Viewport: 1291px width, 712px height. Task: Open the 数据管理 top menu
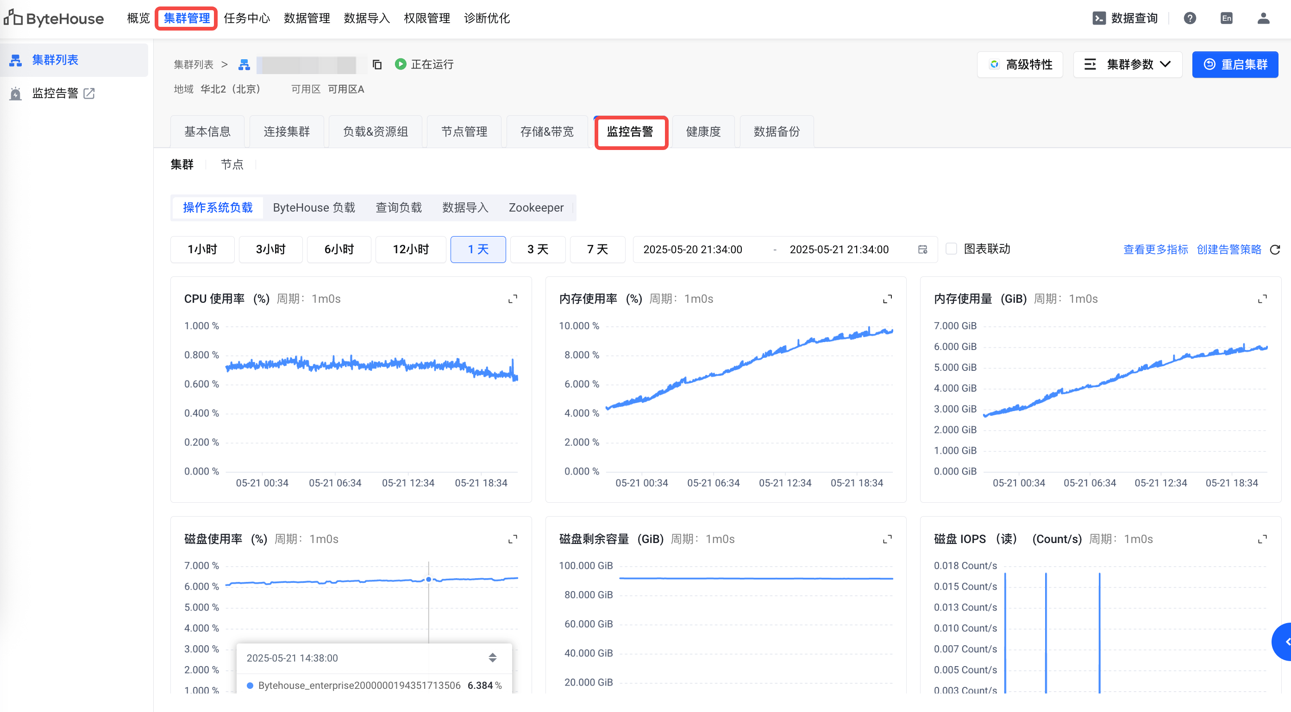pyautogui.click(x=307, y=19)
